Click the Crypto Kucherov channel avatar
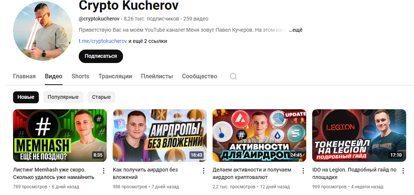 coord(43,31)
